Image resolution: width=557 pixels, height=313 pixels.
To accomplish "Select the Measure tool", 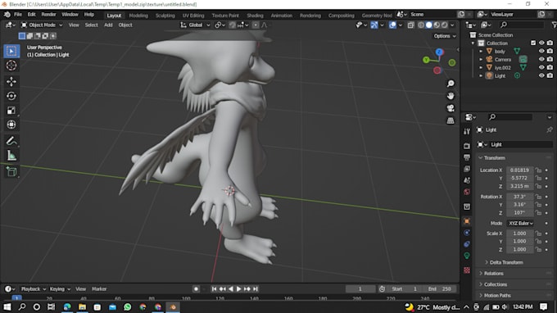I will click(x=11, y=156).
